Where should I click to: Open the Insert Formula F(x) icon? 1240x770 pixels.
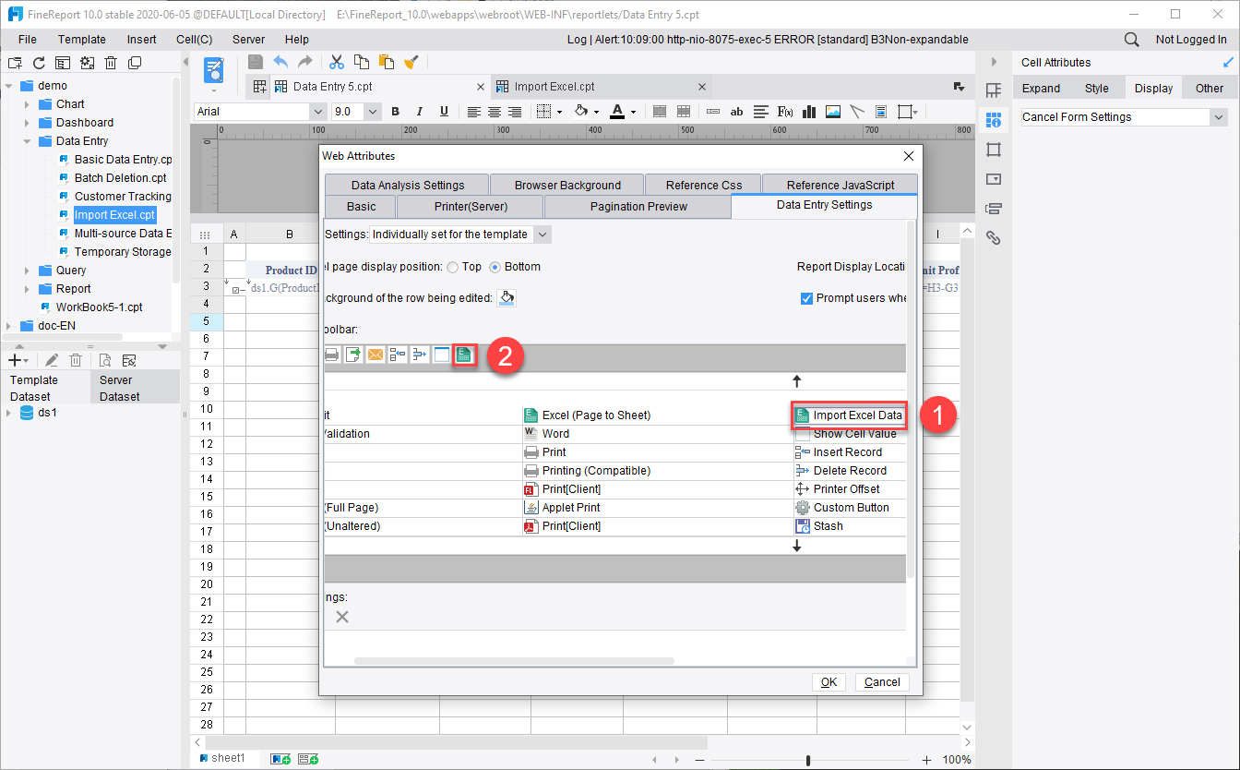pyautogui.click(x=785, y=111)
